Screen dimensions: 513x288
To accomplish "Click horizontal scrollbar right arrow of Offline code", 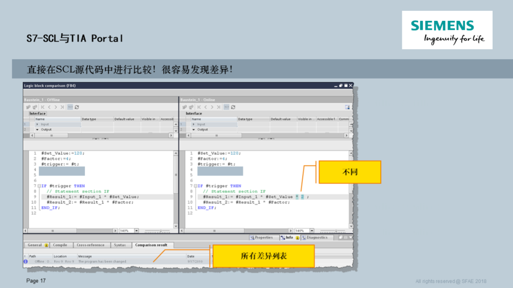I will point(115,231).
